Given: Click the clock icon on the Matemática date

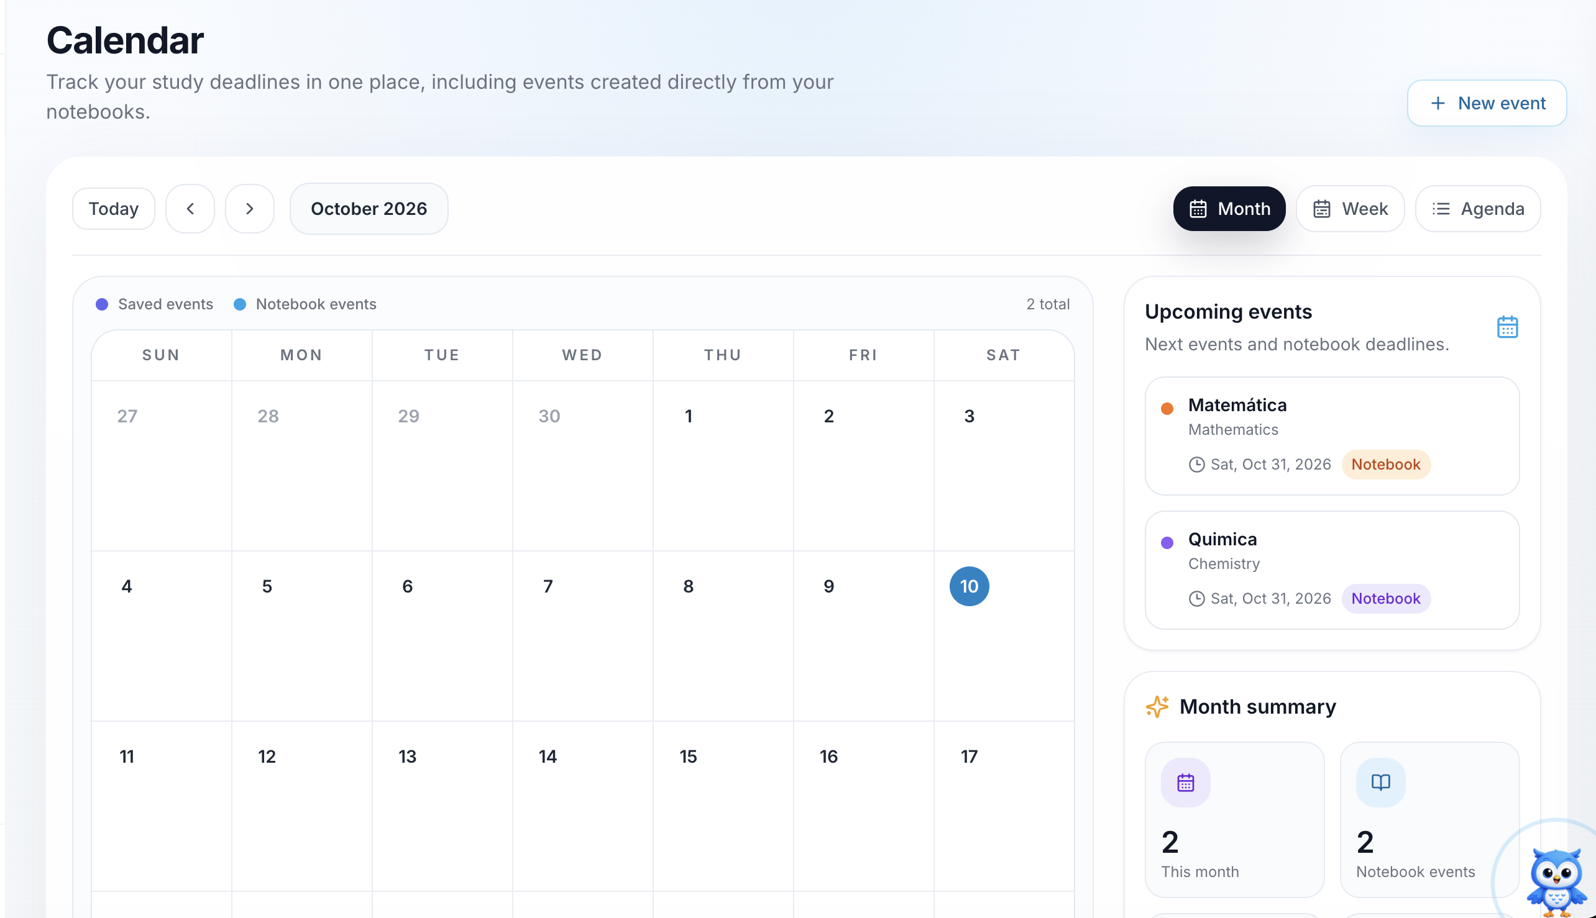Looking at the screenshot, I should (x=1196, y=465).
